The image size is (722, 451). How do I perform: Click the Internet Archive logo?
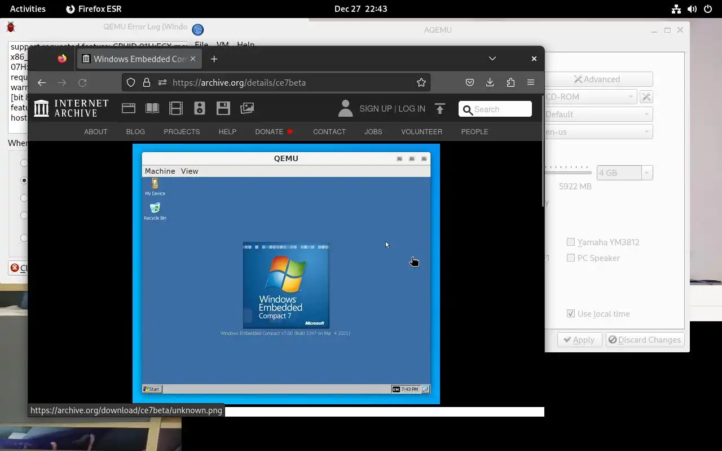pos(71,108)
